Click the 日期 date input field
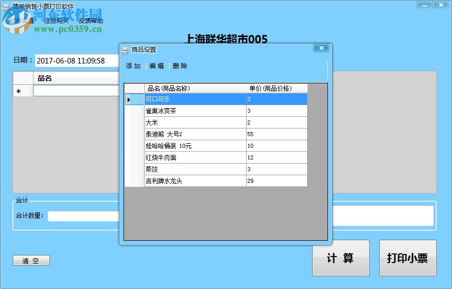This screenshot has height=289, width=452. coord(77,61)
